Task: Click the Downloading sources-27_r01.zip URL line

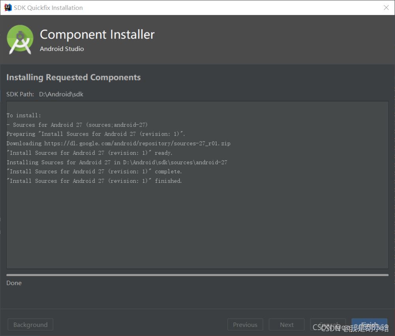Action: click(118, 143)
